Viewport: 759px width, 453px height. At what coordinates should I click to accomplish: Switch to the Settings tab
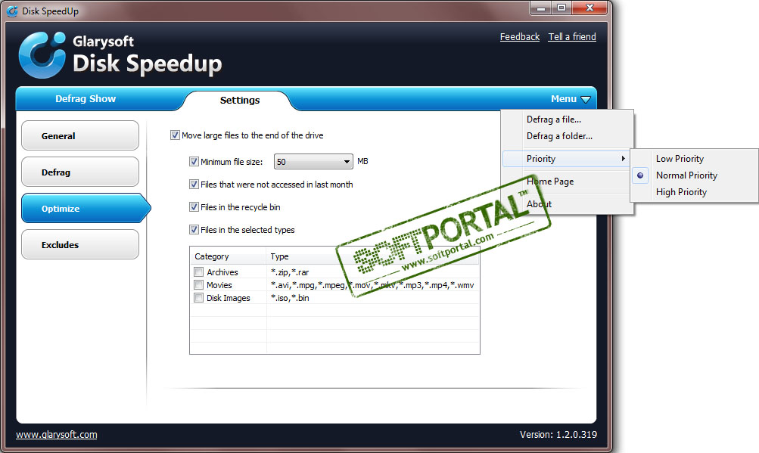pos(240,100)
